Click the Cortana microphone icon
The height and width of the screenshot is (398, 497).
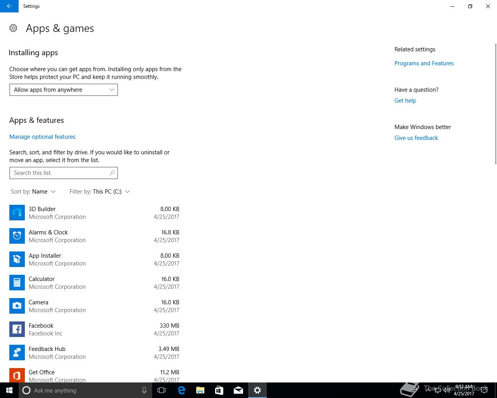[x=144, y=390]
